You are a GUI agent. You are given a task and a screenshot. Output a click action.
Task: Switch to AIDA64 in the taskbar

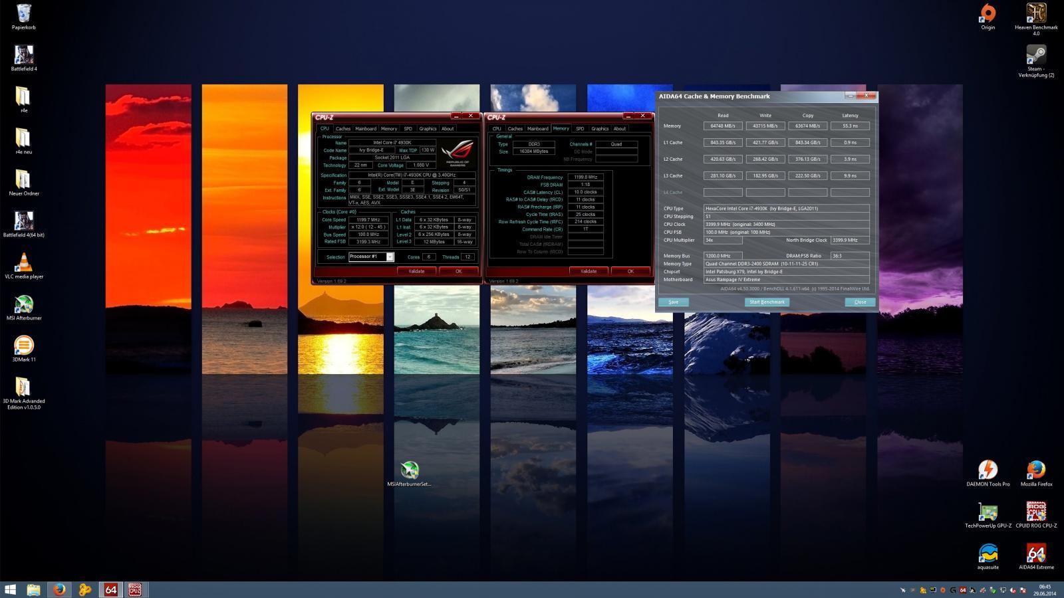coord(110,589)
